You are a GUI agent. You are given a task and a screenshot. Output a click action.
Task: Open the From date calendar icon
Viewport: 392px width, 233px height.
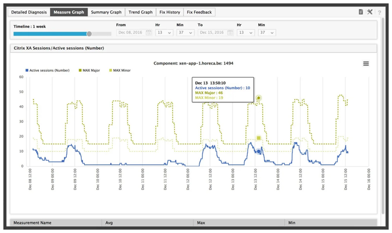pos(148,33)
